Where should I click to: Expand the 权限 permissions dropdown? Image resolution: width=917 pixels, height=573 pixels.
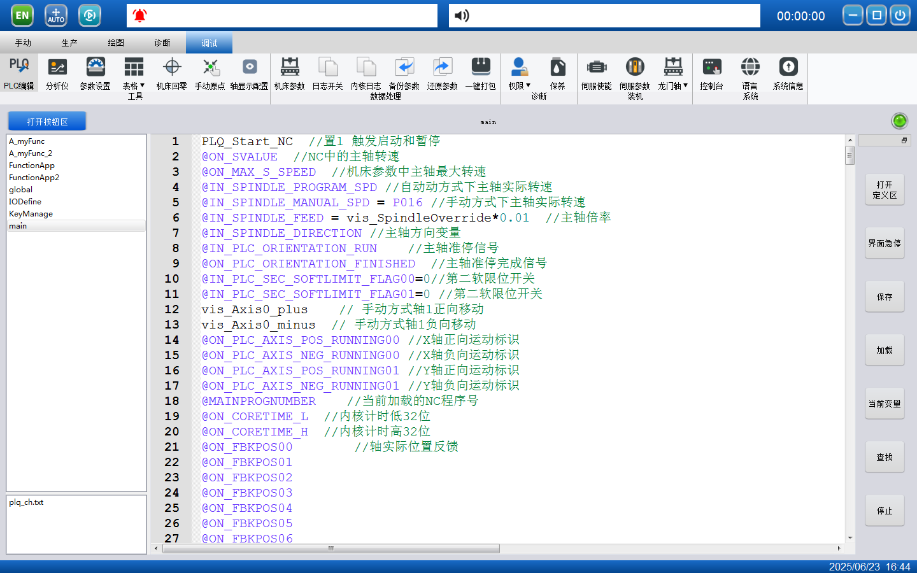(520, 73)
